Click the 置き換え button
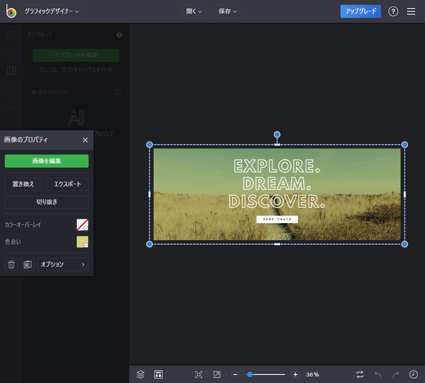The width and height of the screenshot is (425, 383). click(23, 184)
